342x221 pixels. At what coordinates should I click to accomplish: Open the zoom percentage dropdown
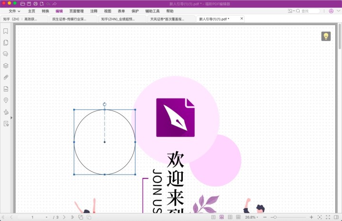click(252, 217)
